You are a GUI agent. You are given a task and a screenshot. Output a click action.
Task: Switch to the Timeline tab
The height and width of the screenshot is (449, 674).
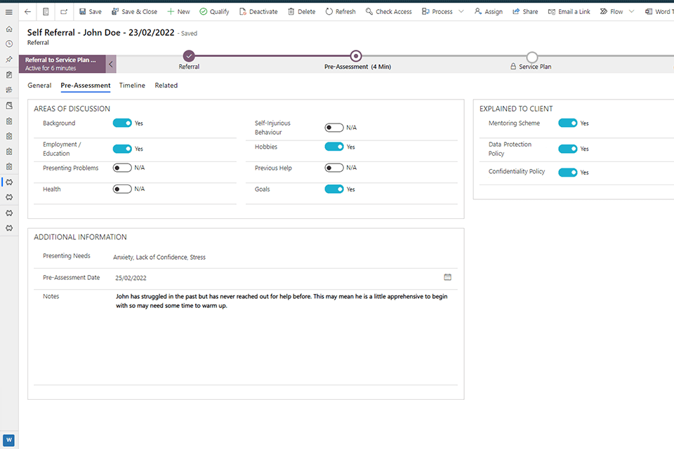tap(132, 86)
